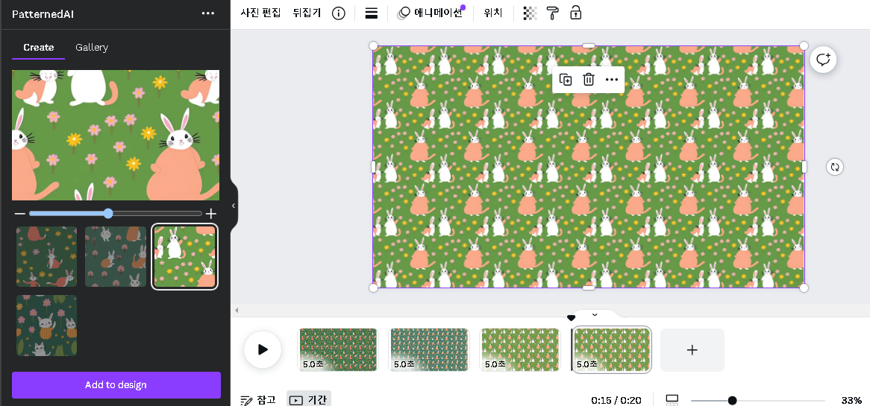Open 참고 notes
Viewport: 870px width, 406px height.
[x=258, y=400]
